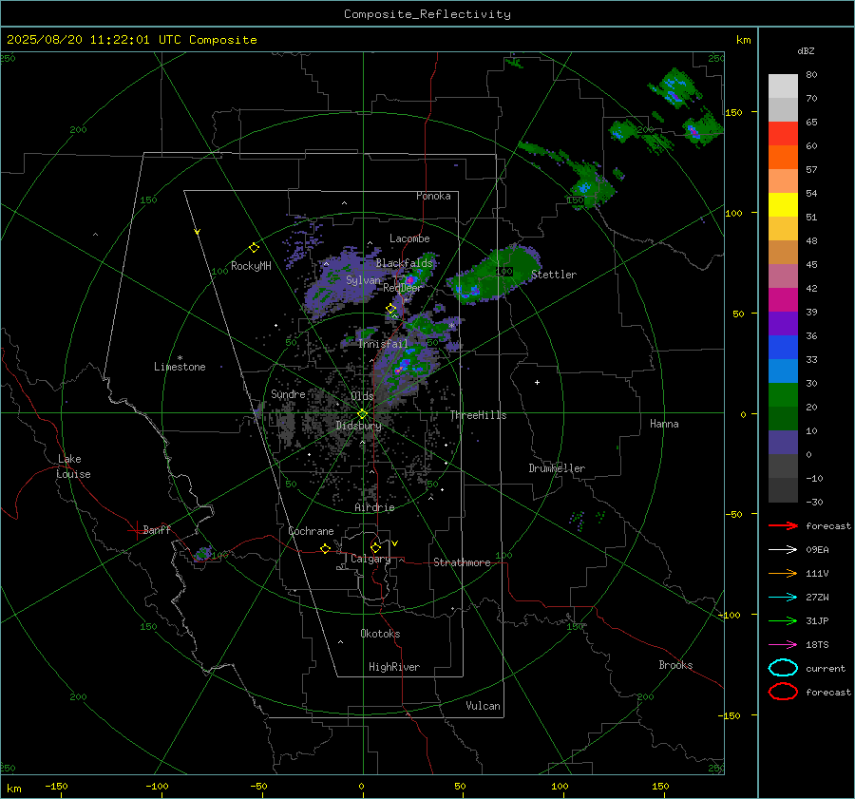This screenshot has width=855, height=799.
Task: Click the green 31JP arrow legend icon
Action: pos(783,620)
